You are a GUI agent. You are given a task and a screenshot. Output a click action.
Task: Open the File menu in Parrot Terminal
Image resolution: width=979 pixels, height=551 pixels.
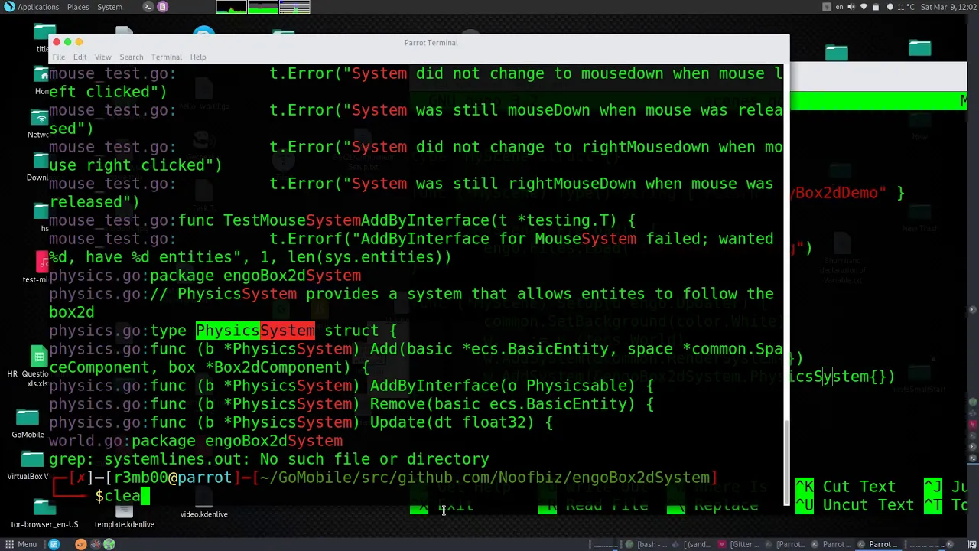[59, 57]
